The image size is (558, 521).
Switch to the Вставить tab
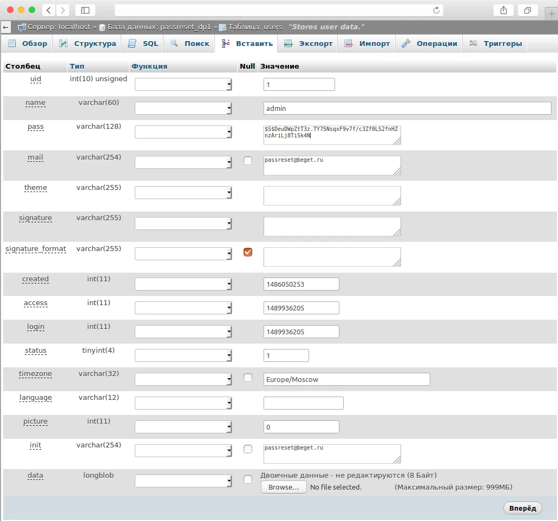246,44
